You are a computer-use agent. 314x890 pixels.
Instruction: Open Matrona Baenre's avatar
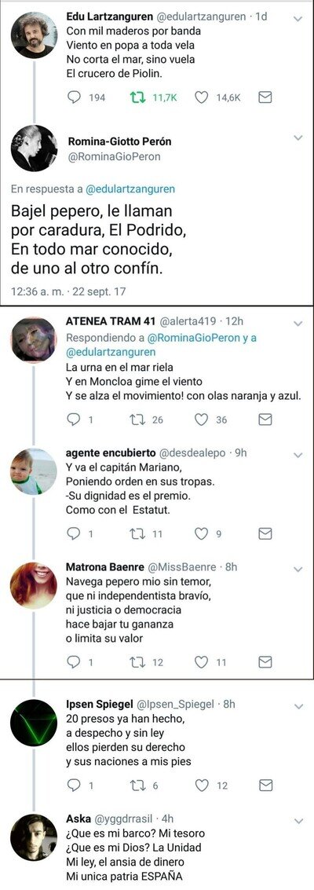click(x=34, y=585)
